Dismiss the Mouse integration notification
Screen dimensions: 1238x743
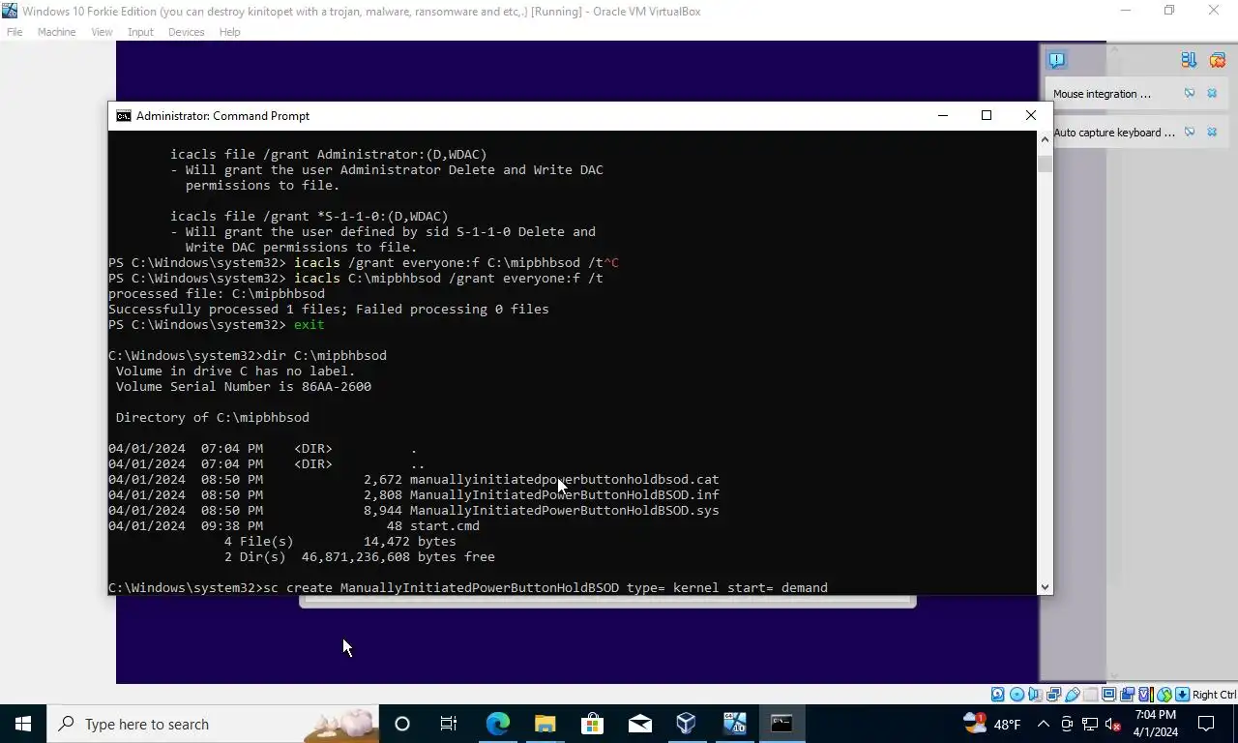point(1212,94)
